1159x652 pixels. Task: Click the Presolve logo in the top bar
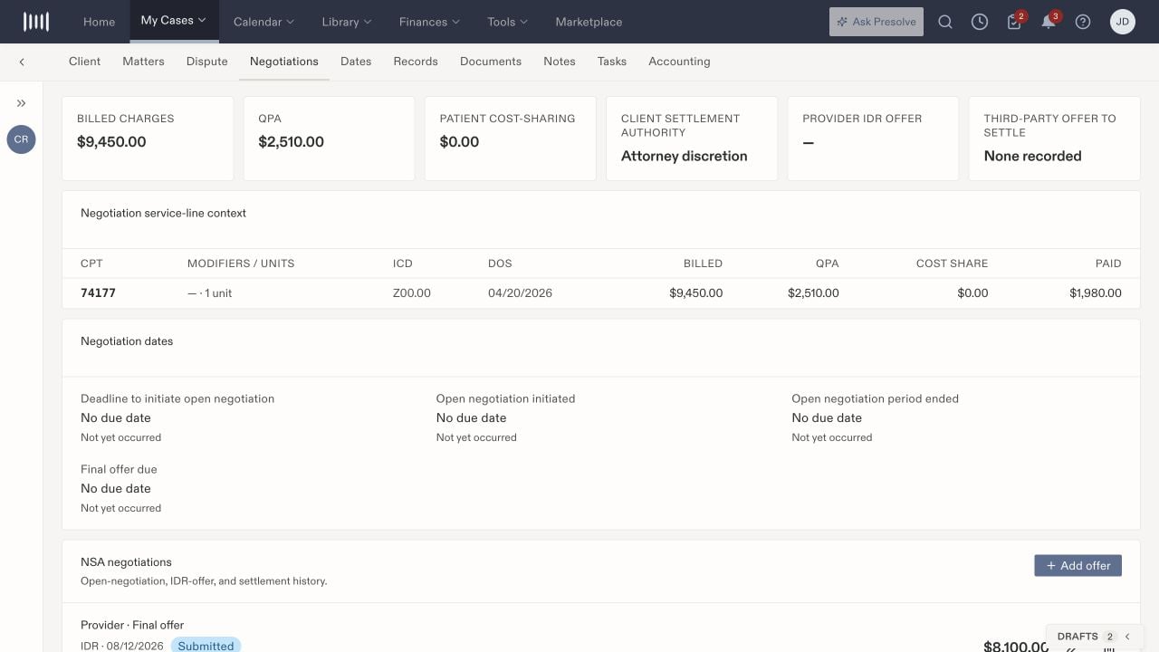click(36, 22)
